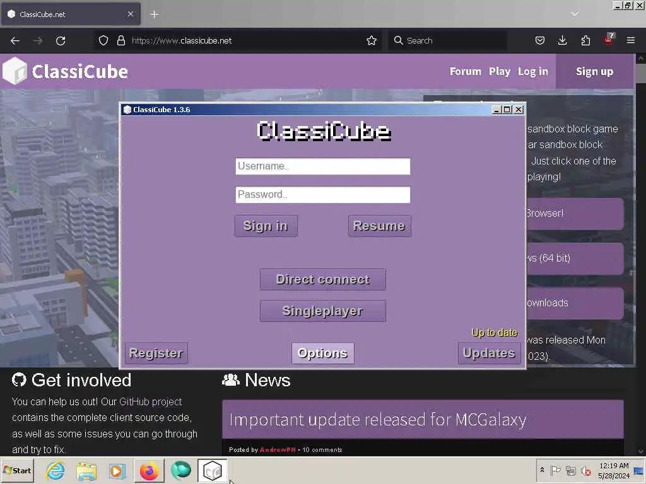Open the Firefox downloads panel
Screen dimensions: 646x484
pyautogui.click(x=562, y=40)
